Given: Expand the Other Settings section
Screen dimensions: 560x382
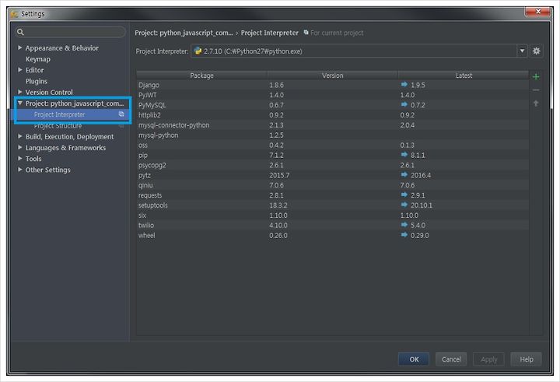Looking at the screenshot, I should tap(20, 170).
